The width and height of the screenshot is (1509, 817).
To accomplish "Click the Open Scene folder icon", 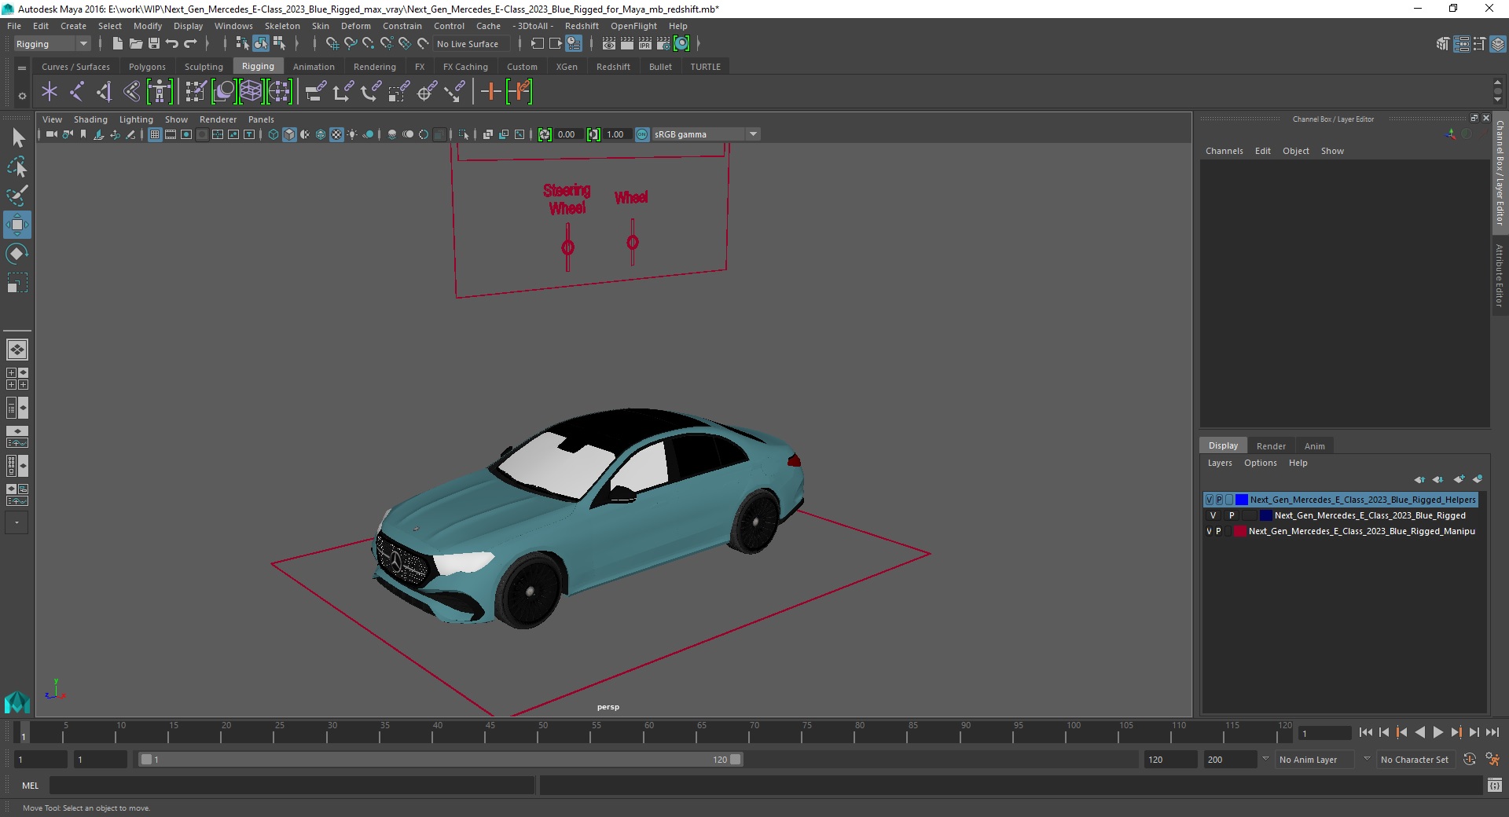I will 135,44.
